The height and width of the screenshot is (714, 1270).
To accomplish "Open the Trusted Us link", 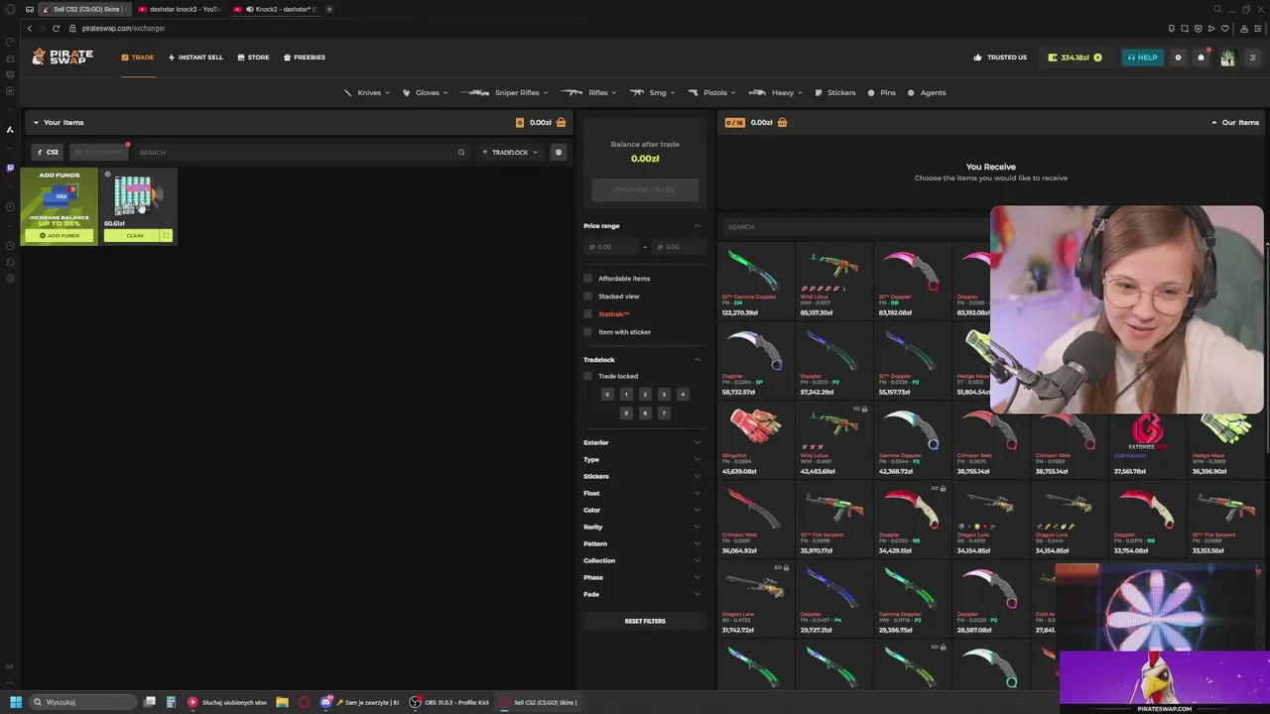I will point(1001,58).
